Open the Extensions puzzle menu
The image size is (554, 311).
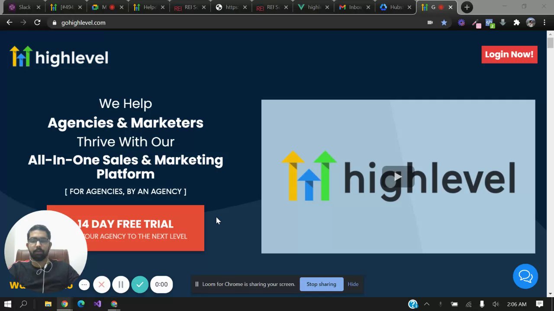click(517, 22)
